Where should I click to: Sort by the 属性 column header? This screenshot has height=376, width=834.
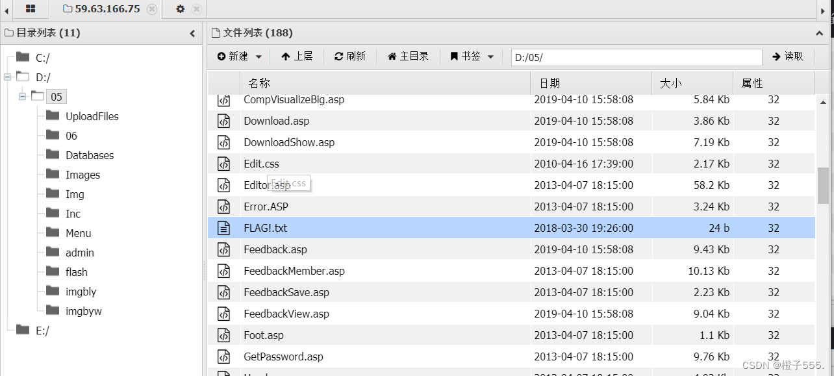point(773,83)
